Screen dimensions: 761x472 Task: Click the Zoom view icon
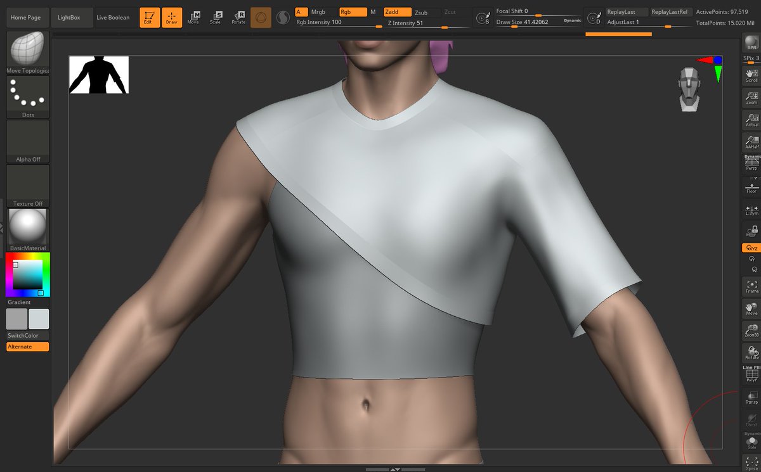click(x=751, y=98)
